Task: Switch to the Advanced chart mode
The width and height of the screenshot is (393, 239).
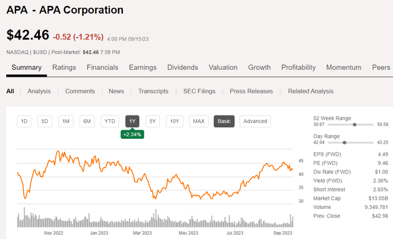Action: click(255, 122)
